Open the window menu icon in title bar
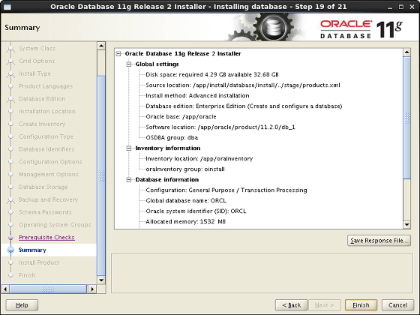The height and width of the screenshot is (315, 420). pyautogui.click(x=7, y=7)
